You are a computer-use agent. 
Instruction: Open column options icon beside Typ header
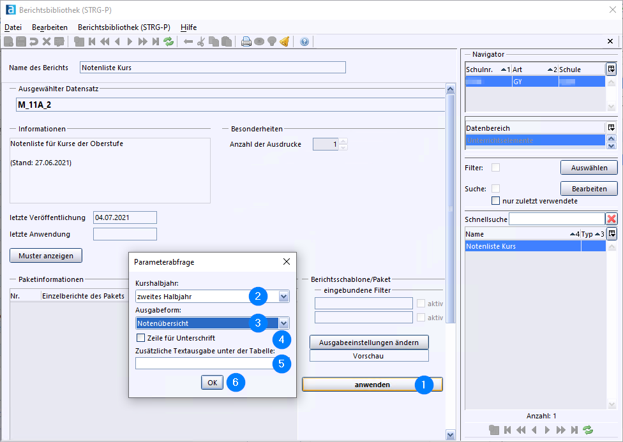tap(612, 233)
